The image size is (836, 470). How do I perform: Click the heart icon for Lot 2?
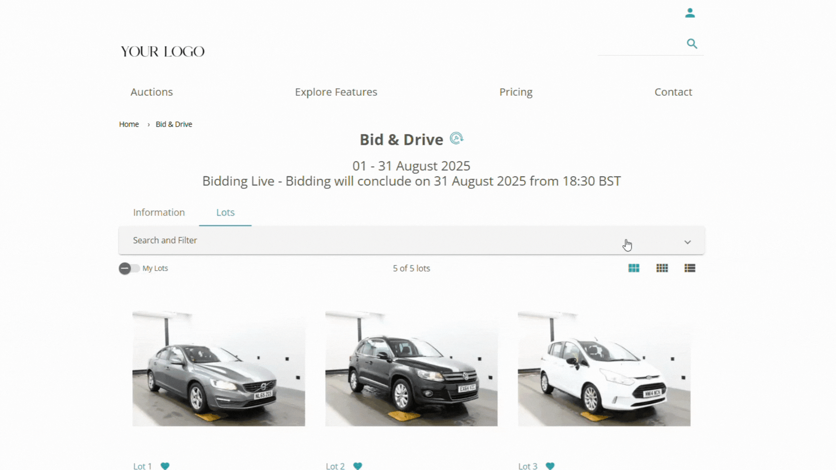[357, 466]
